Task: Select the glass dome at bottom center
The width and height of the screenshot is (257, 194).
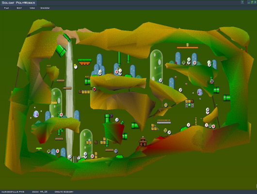Action: pyautogui.click(x=86, y=144)
